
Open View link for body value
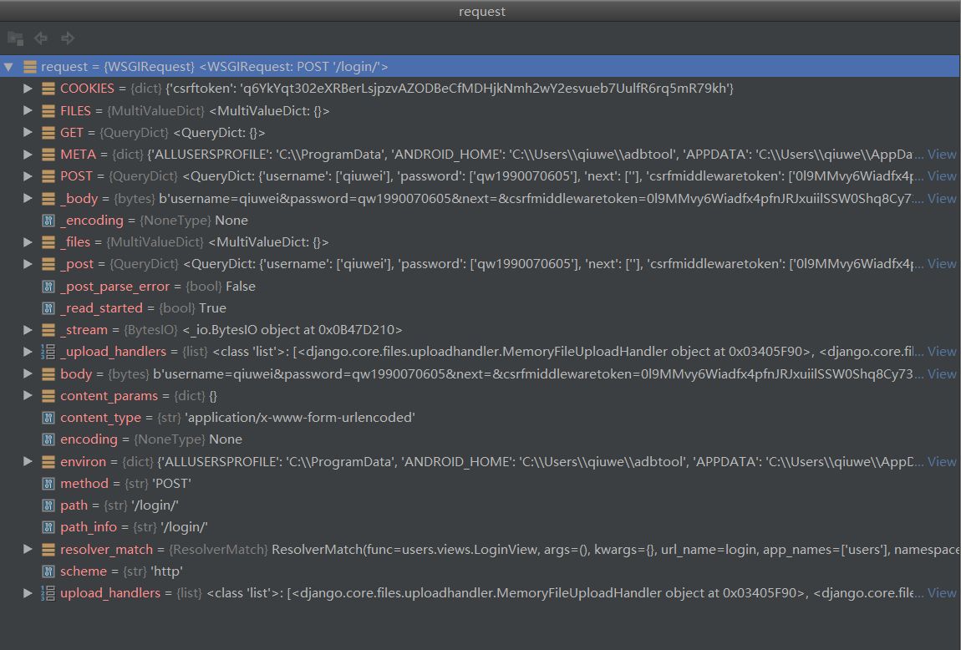942,373
